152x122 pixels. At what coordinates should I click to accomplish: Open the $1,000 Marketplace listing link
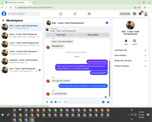63,31
